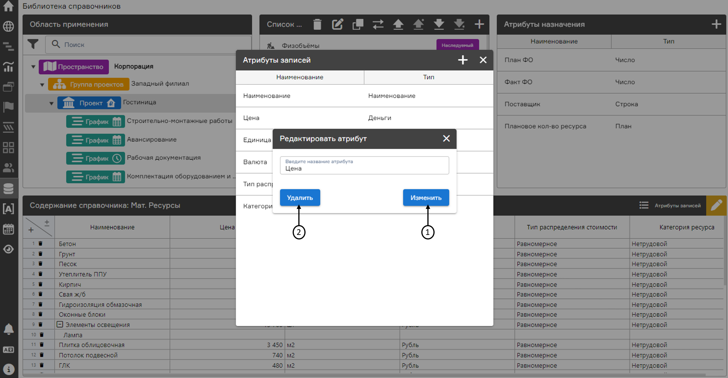
Task: Select Поставщик attribute row
Action: [611, 104]
